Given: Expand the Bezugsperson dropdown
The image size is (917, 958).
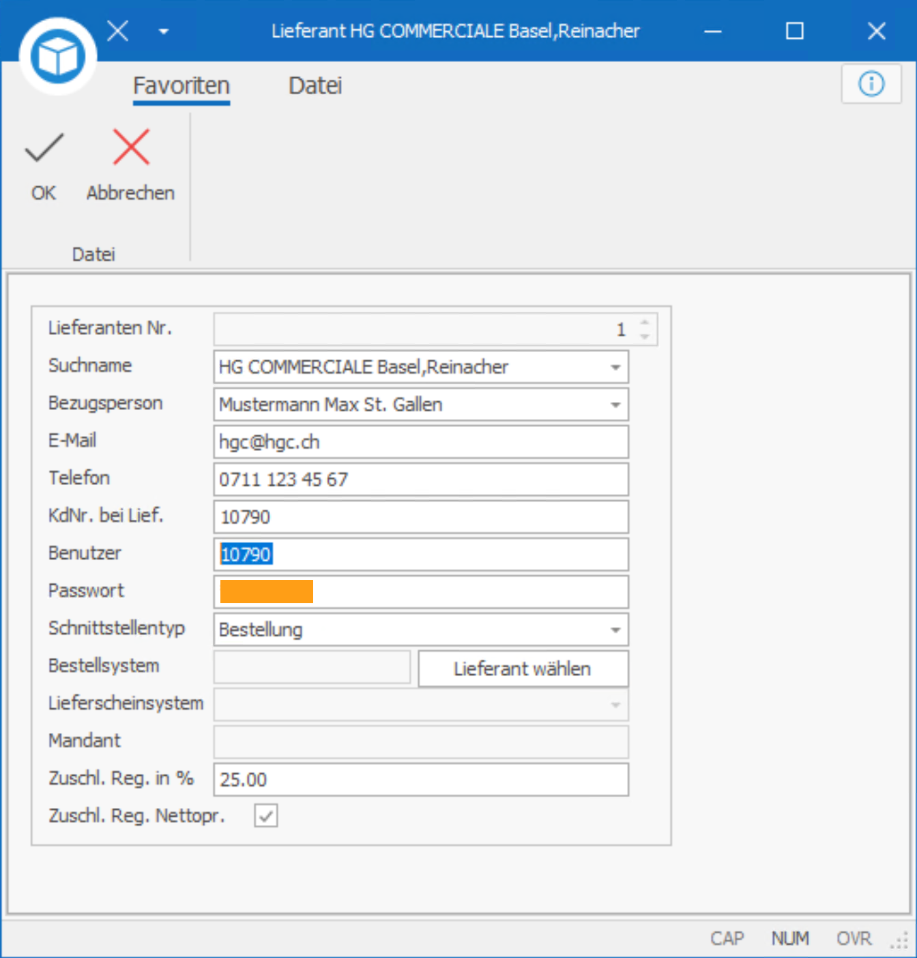Looking at the screenshot, I should tap(615, 405).
